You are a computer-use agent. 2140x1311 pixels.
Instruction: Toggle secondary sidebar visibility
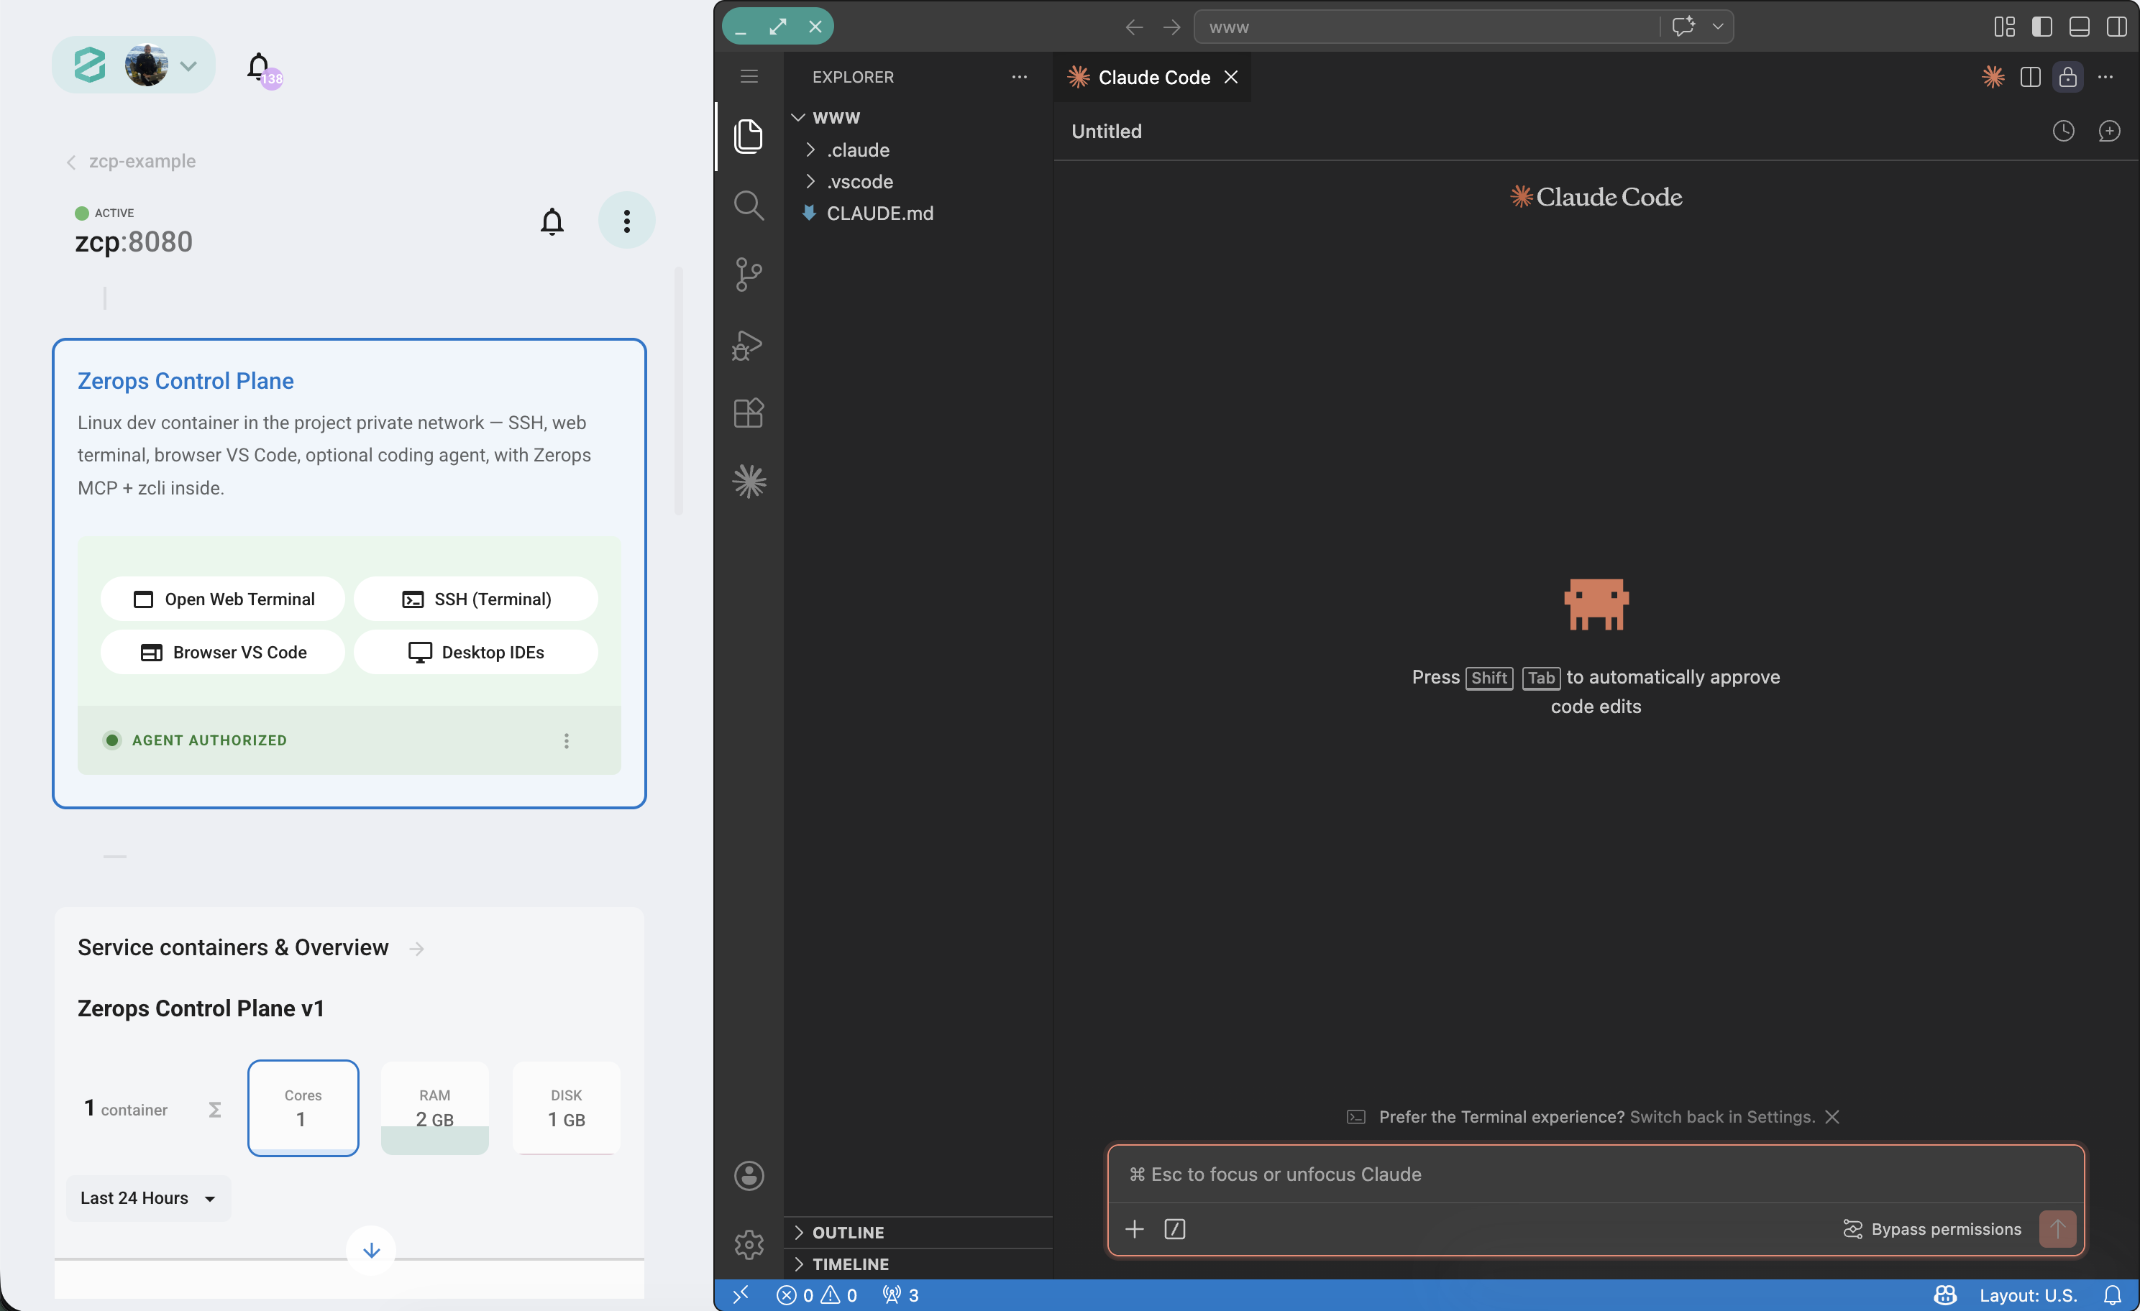2116,27
